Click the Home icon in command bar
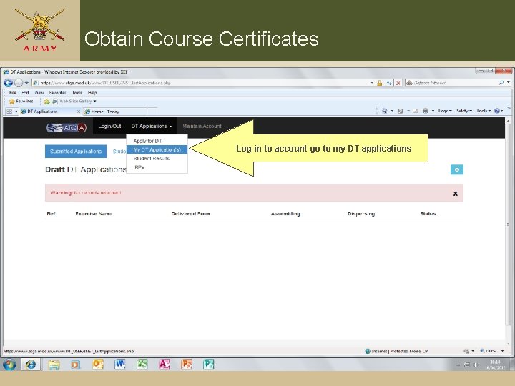The width and height of the screenshot is (515, 386). 385,111
